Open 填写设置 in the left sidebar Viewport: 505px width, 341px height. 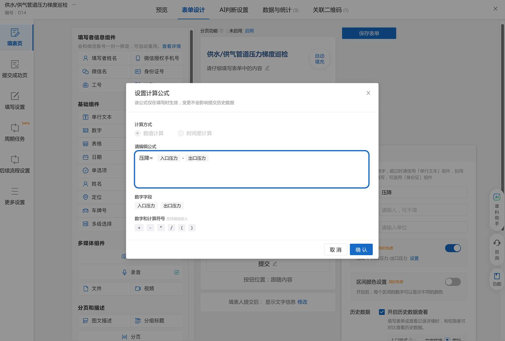point(15,101)
